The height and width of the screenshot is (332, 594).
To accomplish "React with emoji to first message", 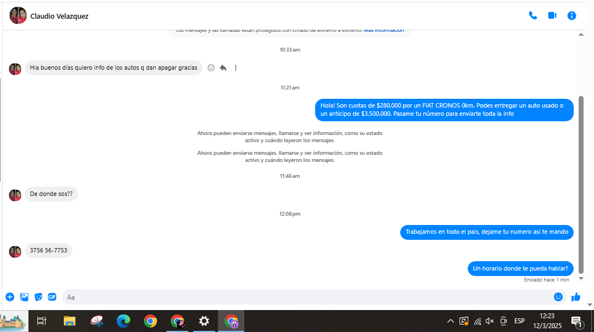I will 211,67.
